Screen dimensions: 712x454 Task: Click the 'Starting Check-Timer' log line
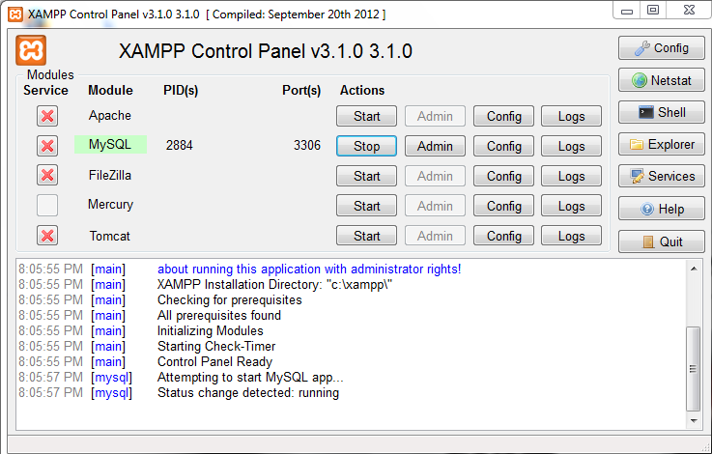click(216, 347)
